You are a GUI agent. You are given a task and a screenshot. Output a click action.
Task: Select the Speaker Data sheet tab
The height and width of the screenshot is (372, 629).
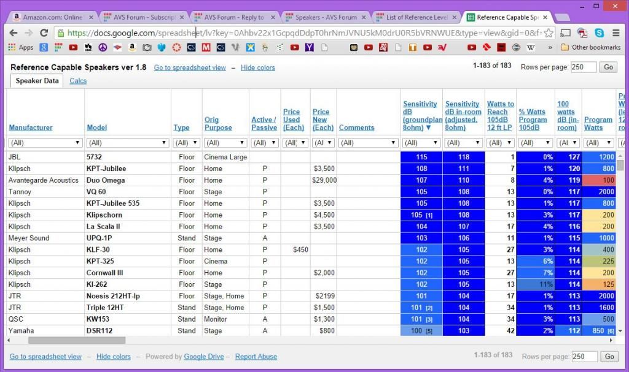click(x=37, y=81)
